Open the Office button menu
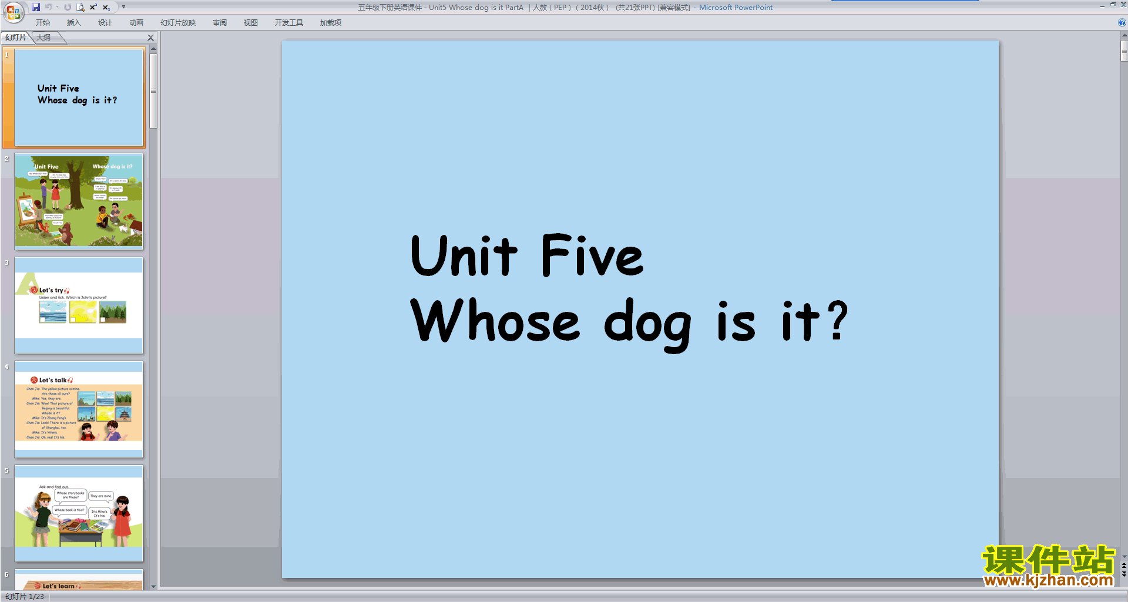The image size is (1128, 602). 14,12
